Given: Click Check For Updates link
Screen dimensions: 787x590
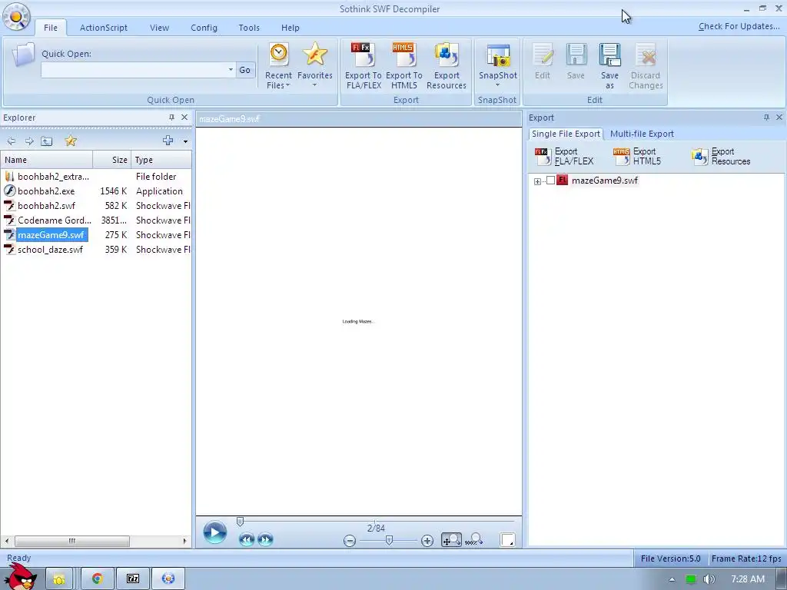Looking at the screenshot, I should 739,26.
